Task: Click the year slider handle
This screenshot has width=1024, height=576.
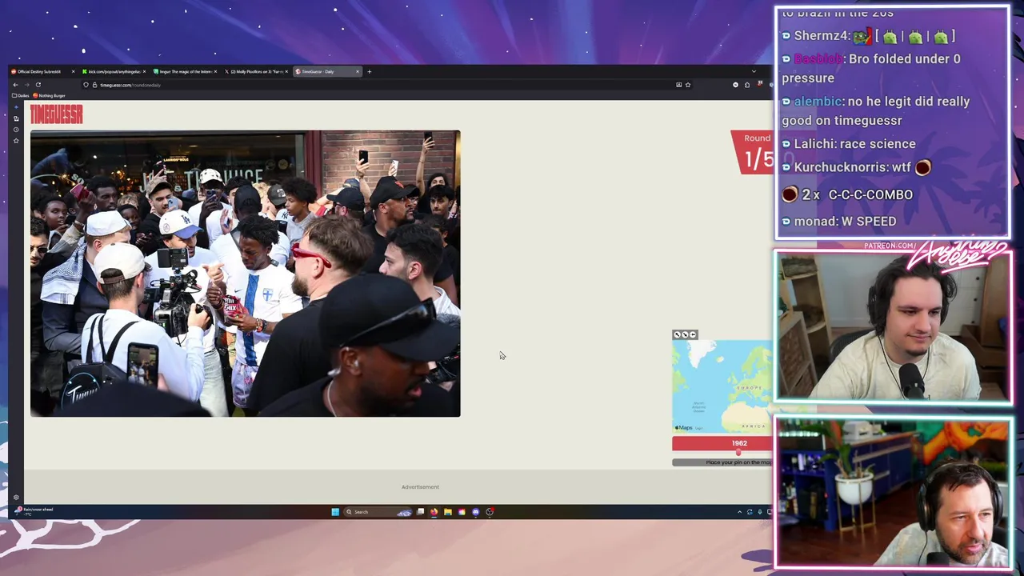Action: [738, 452]
